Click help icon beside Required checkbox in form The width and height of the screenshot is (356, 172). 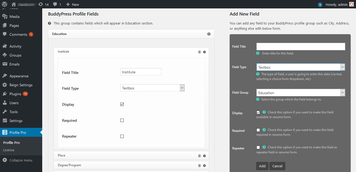click(264, 130)
